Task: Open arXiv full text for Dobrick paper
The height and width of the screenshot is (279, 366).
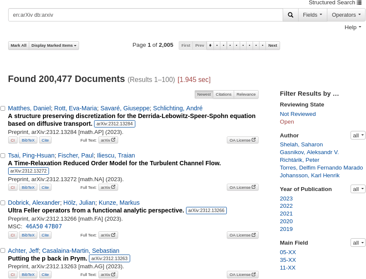Action: (x=108, y=235)
